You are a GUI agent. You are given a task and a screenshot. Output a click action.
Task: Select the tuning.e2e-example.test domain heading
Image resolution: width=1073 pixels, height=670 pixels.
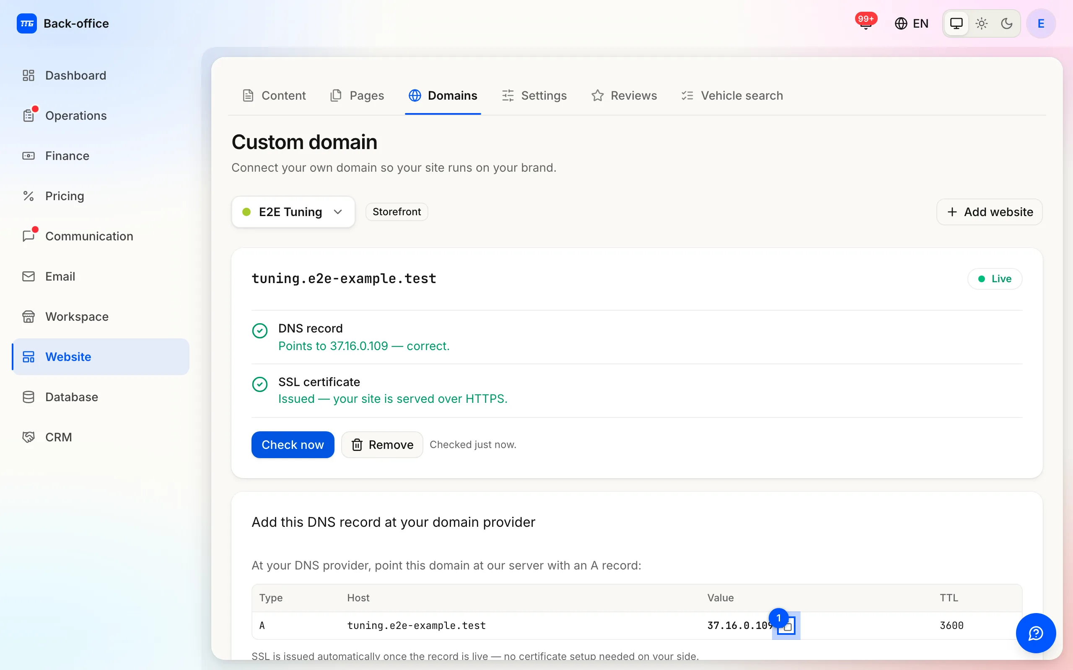tap(344, 278)
